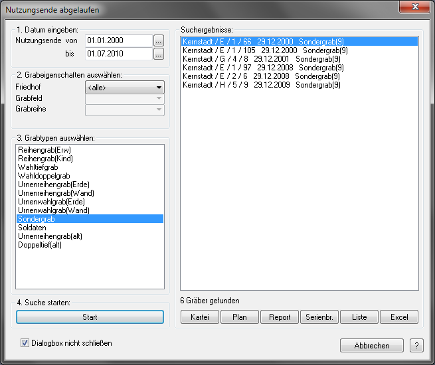The image size is (435, 365).
Task: Close the Nutzungsende abgelaufen dialog
Action: click(415, 8)
